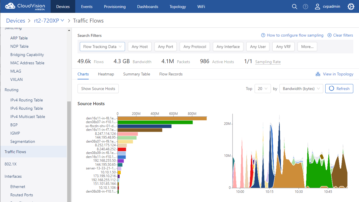This screenshot has height=202, width=359.
Task: Open the Top count dropdown showing 20
Action: pos(262,89)
